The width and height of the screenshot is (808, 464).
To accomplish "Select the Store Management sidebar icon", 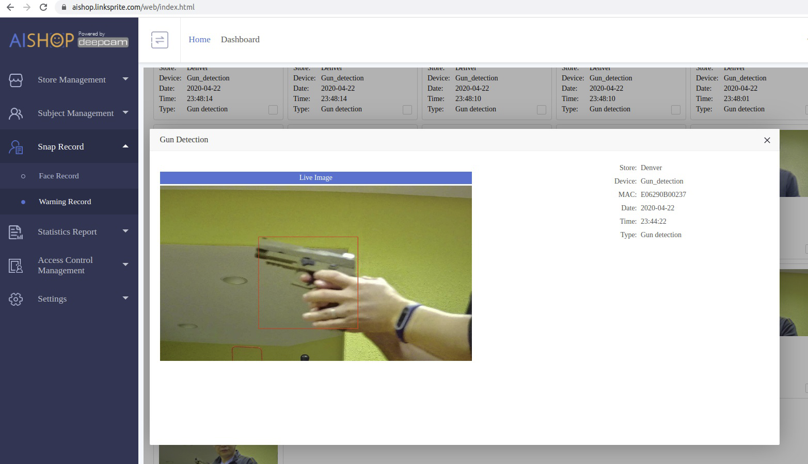I will click(x=16, y=80).
